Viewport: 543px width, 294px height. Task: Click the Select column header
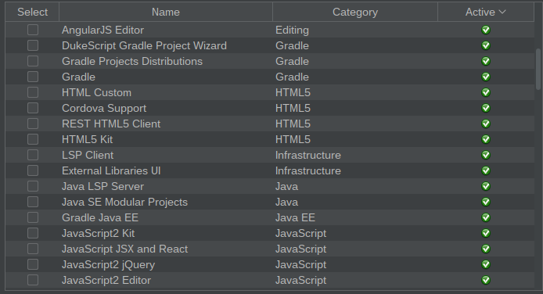click(32, 12)
